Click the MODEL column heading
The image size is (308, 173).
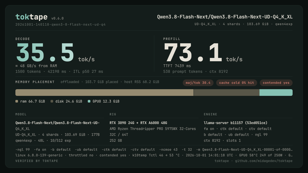pyautogui.click(x=21, y=114)
